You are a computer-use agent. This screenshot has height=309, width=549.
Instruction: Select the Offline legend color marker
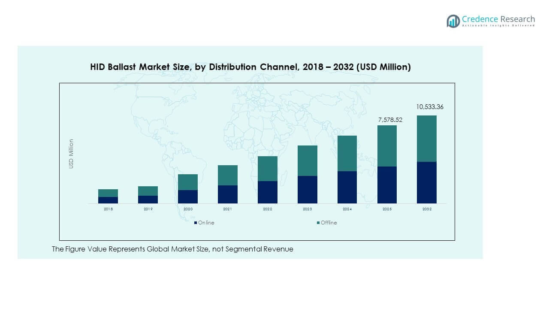coord(316,222)
